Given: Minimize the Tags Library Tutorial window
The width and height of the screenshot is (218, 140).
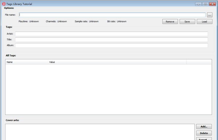Looking at the screenshot, I should (x=198, y=4).
